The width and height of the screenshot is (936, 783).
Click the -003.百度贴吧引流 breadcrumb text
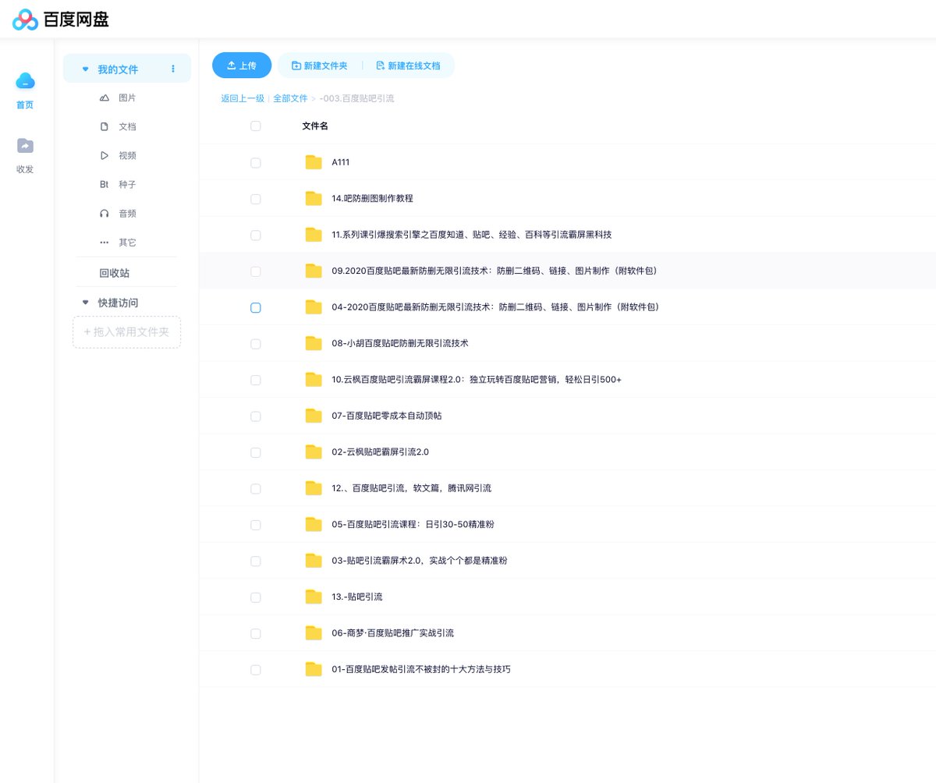pos(357,98)
